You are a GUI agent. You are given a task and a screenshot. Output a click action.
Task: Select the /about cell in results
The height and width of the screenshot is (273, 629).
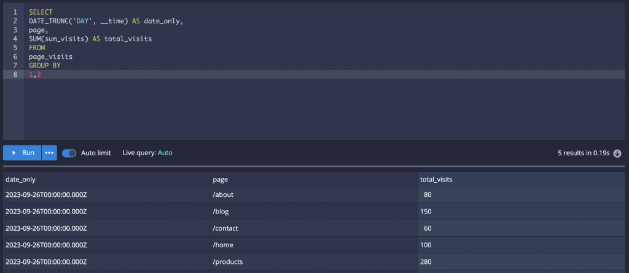tap(224, 195)
